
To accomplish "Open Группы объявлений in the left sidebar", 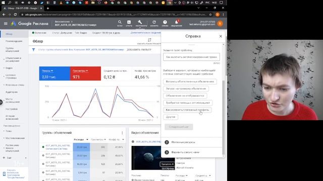I will 12,49.
